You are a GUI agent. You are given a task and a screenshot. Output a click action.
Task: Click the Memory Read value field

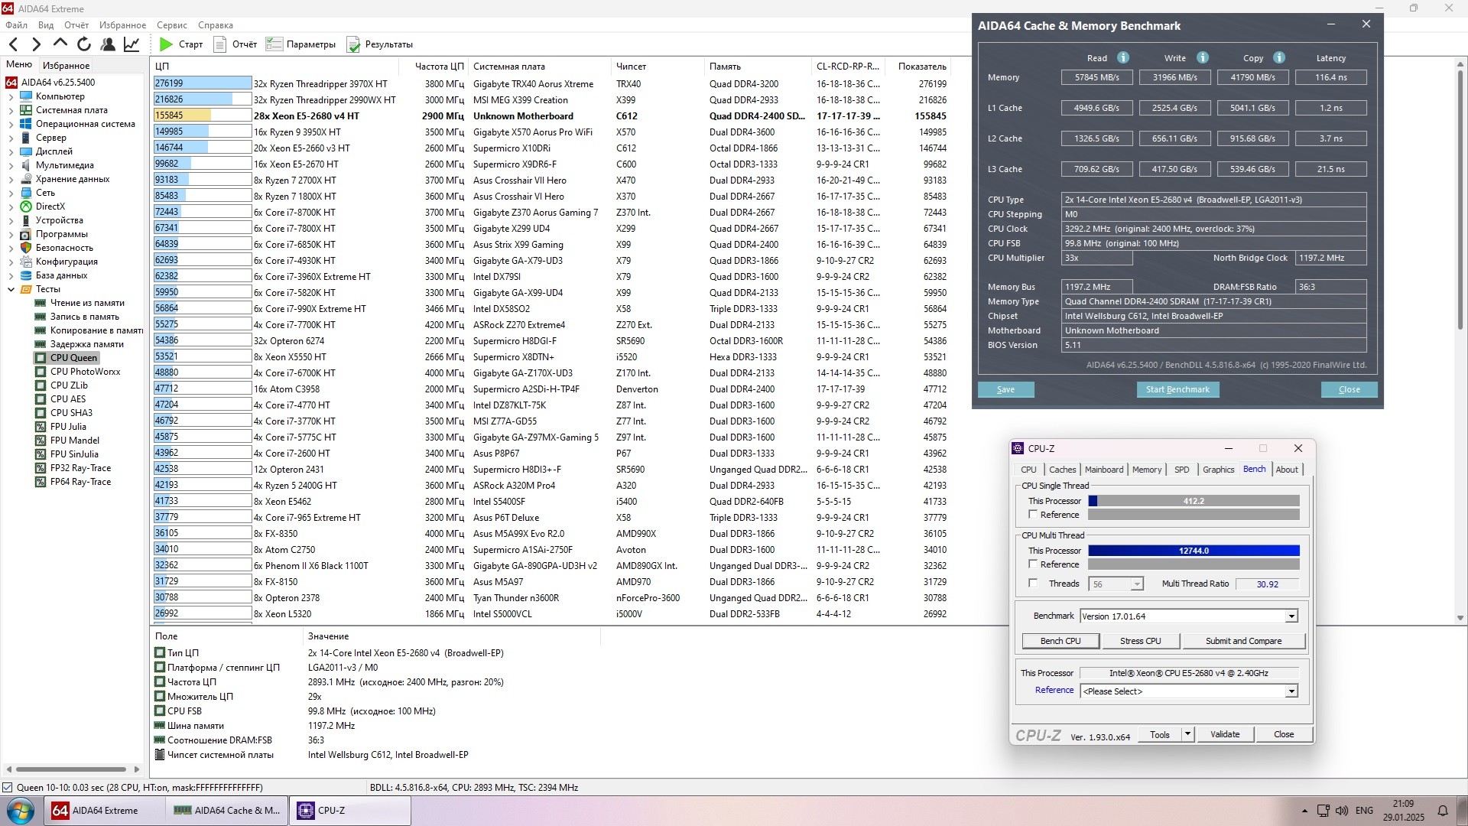coord(1097,77)
